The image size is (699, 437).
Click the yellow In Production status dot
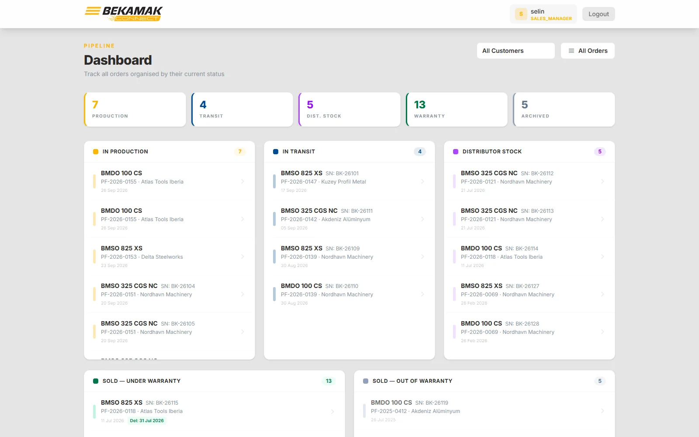pos(96,152)
